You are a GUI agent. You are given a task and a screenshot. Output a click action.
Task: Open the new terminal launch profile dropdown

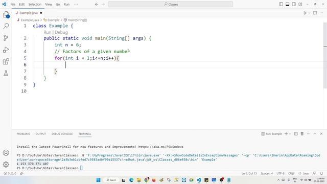tap(290, 134)
